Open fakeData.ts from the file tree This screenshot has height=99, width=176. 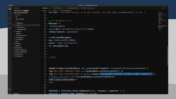coord(20,23)
